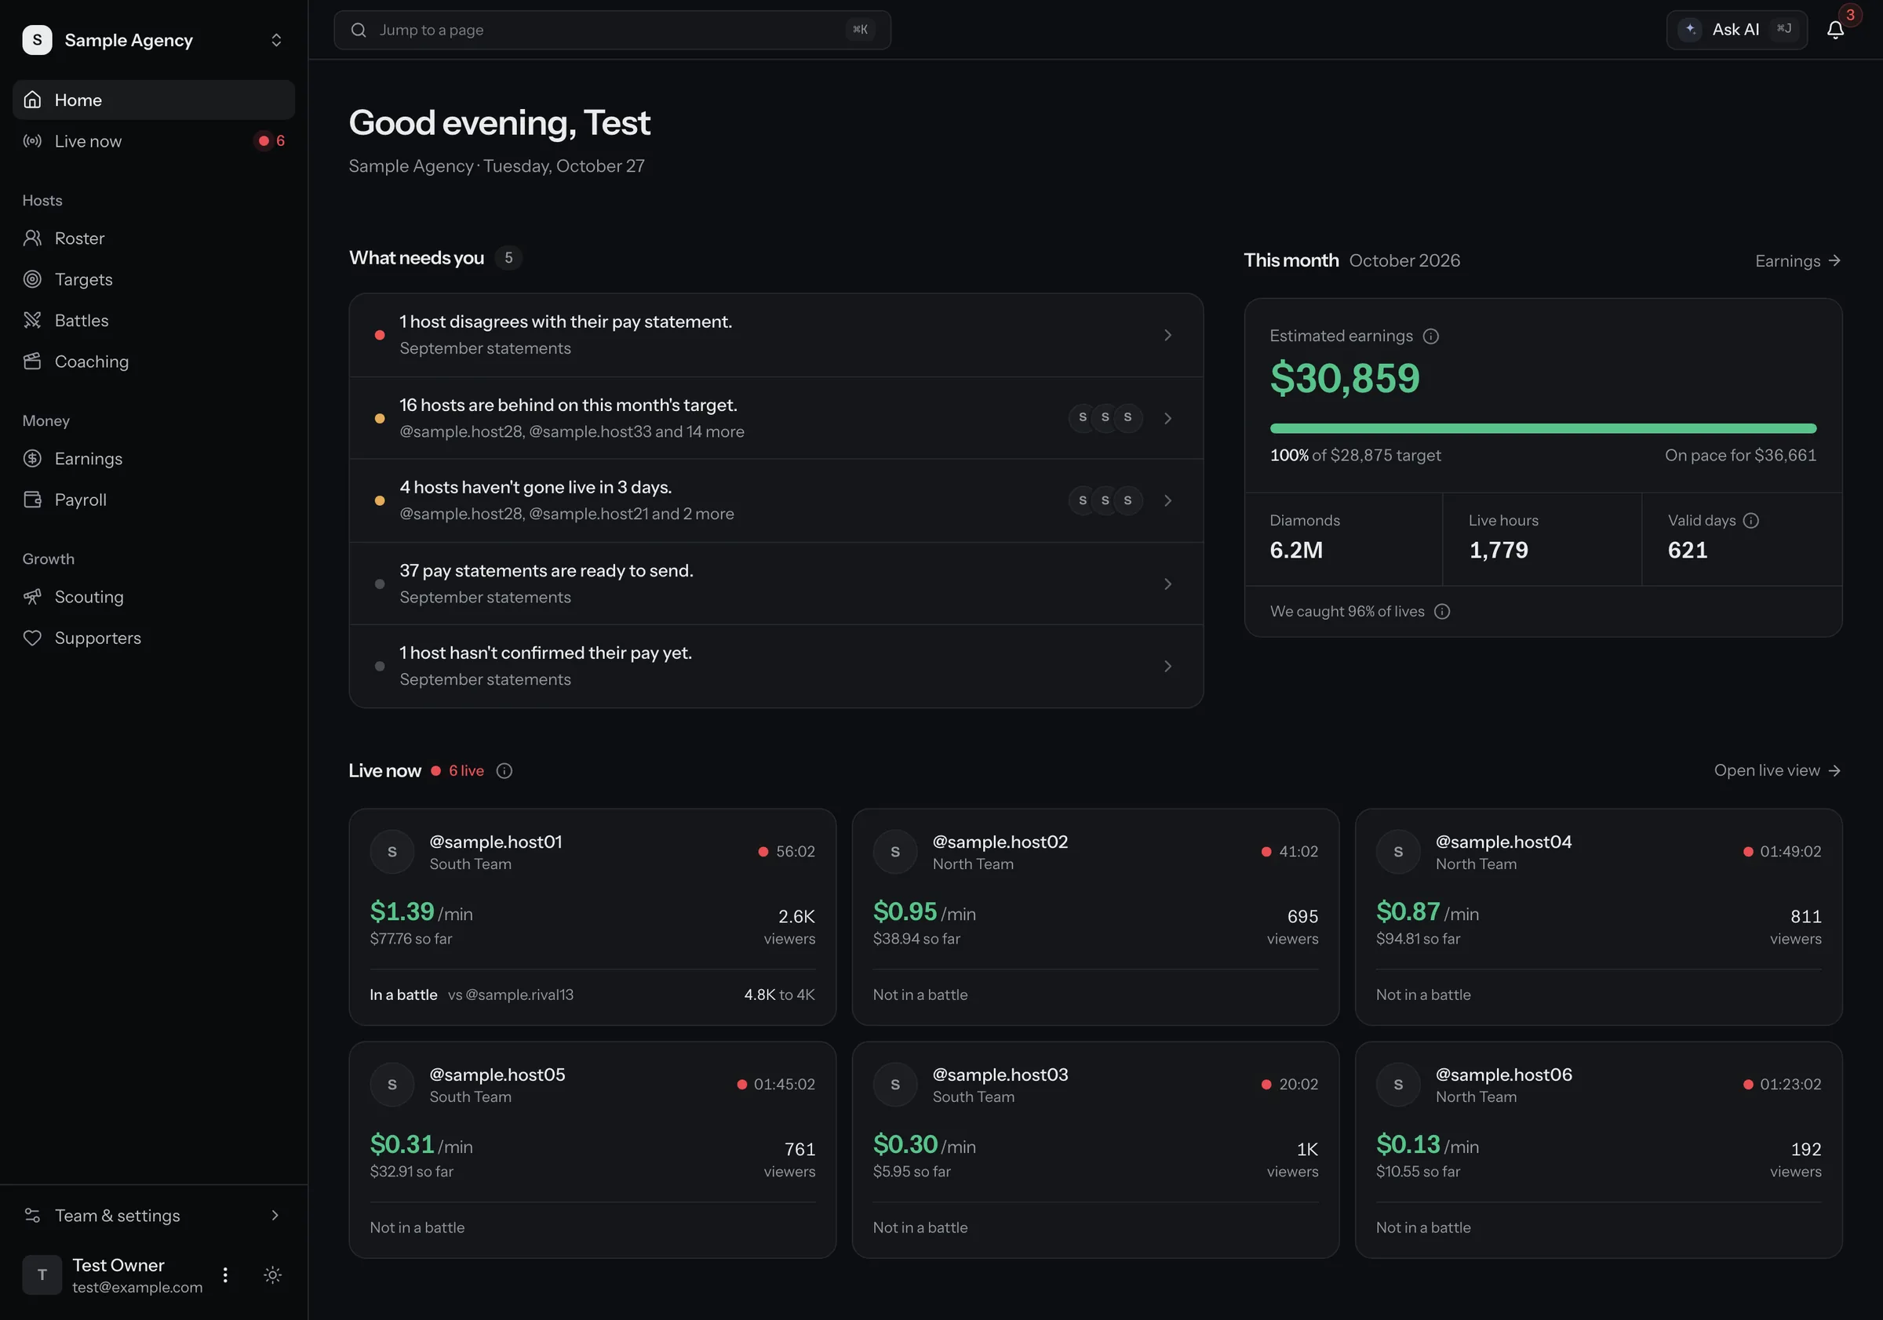Open chevron for 4 hosts not live
Viewport: 1883px width, 1320px height.
point(1168,501)
